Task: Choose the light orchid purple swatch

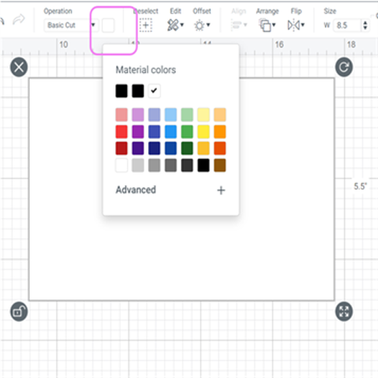Action: click(138, 115)
